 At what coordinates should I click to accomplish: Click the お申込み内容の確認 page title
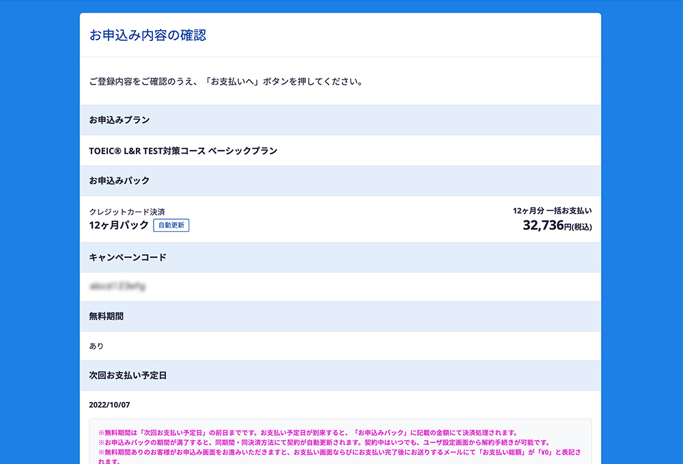pyautogui.click(x=148, y=35)
